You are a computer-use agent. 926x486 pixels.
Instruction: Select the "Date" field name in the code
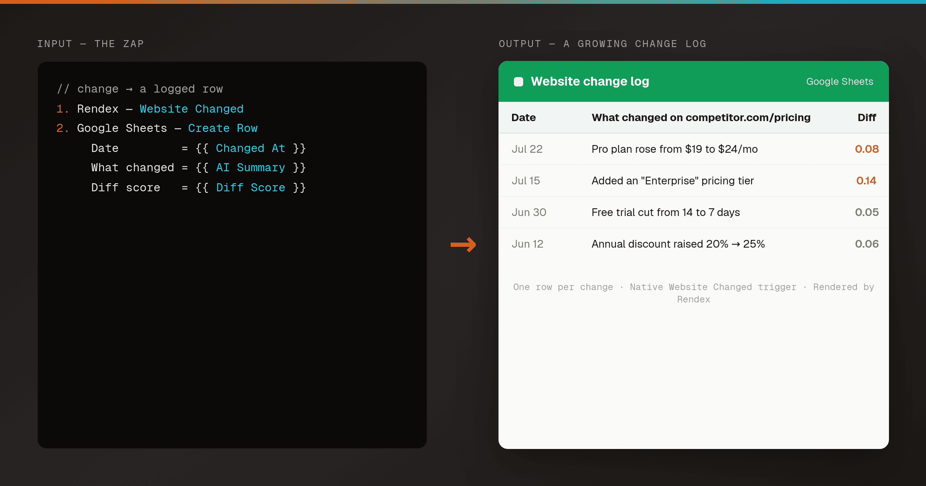pyautogui.click(x=105, y=148)
